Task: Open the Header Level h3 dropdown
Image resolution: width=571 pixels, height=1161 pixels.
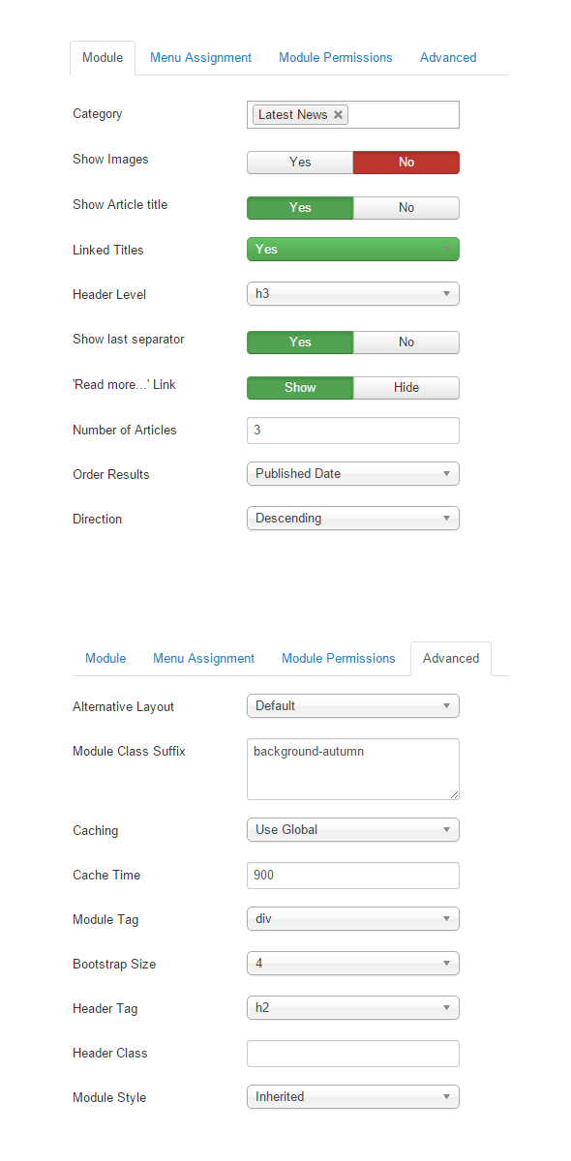Action: click(353, 293)
